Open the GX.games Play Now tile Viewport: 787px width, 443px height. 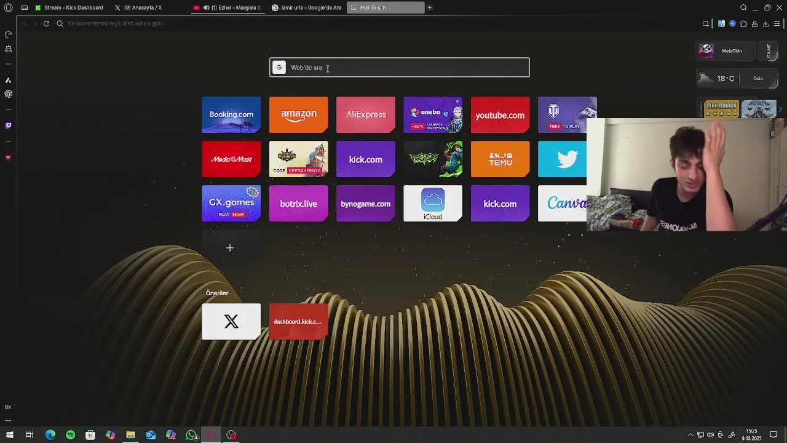pyautogui.click(x=231, y=203)
